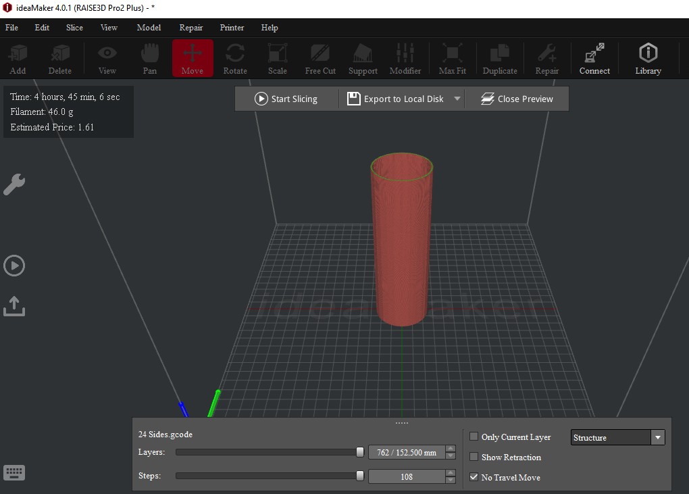Open the Structure dropdown
This screenshot has height=494, width=689.
pyautogui.click(x=618, y=438)
